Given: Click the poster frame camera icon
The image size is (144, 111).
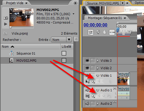Looking at the screenshot, I should click(6, 18).
